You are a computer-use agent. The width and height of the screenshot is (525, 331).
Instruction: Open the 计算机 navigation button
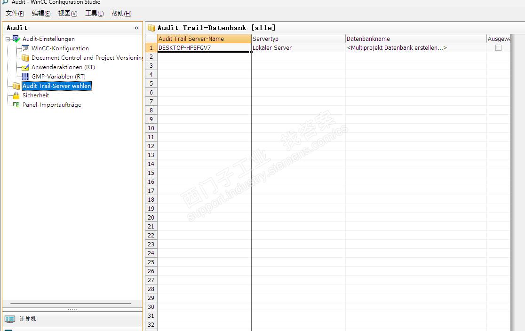click(x=72, y=319)
